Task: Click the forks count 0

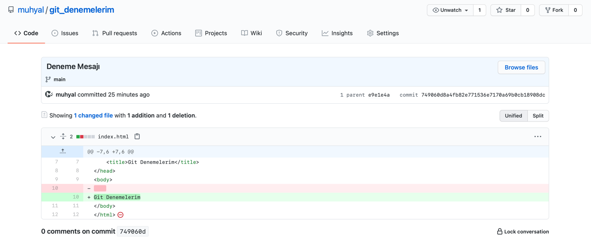Action: 575,10
